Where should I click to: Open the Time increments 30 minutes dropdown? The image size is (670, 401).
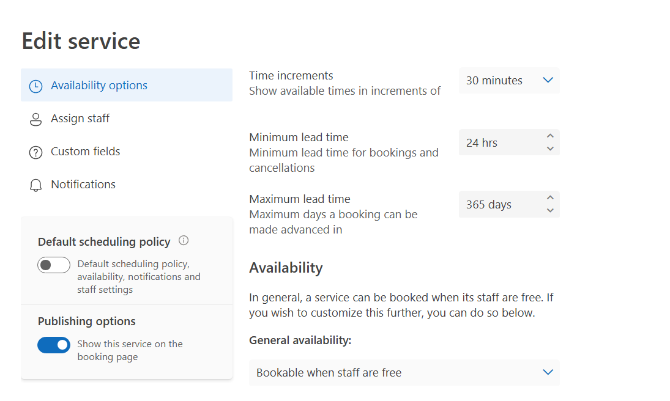tap(509, 80)
